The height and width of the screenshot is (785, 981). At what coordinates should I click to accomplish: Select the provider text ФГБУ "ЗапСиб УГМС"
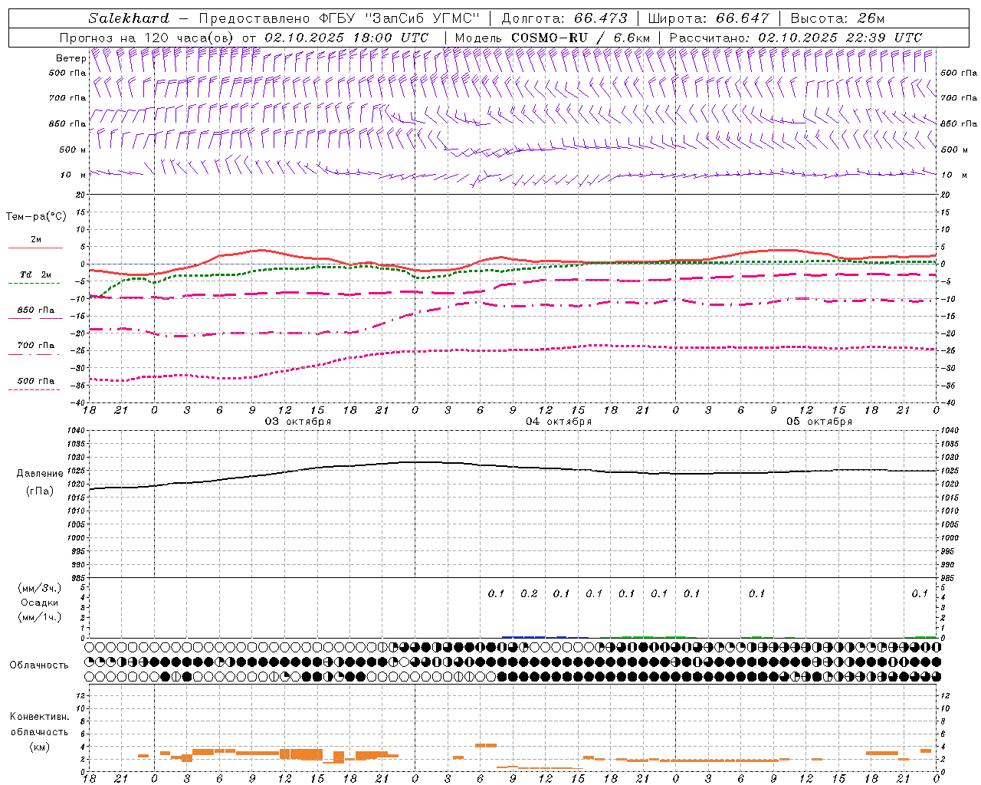pyautogui.click(x=399, y=18)
